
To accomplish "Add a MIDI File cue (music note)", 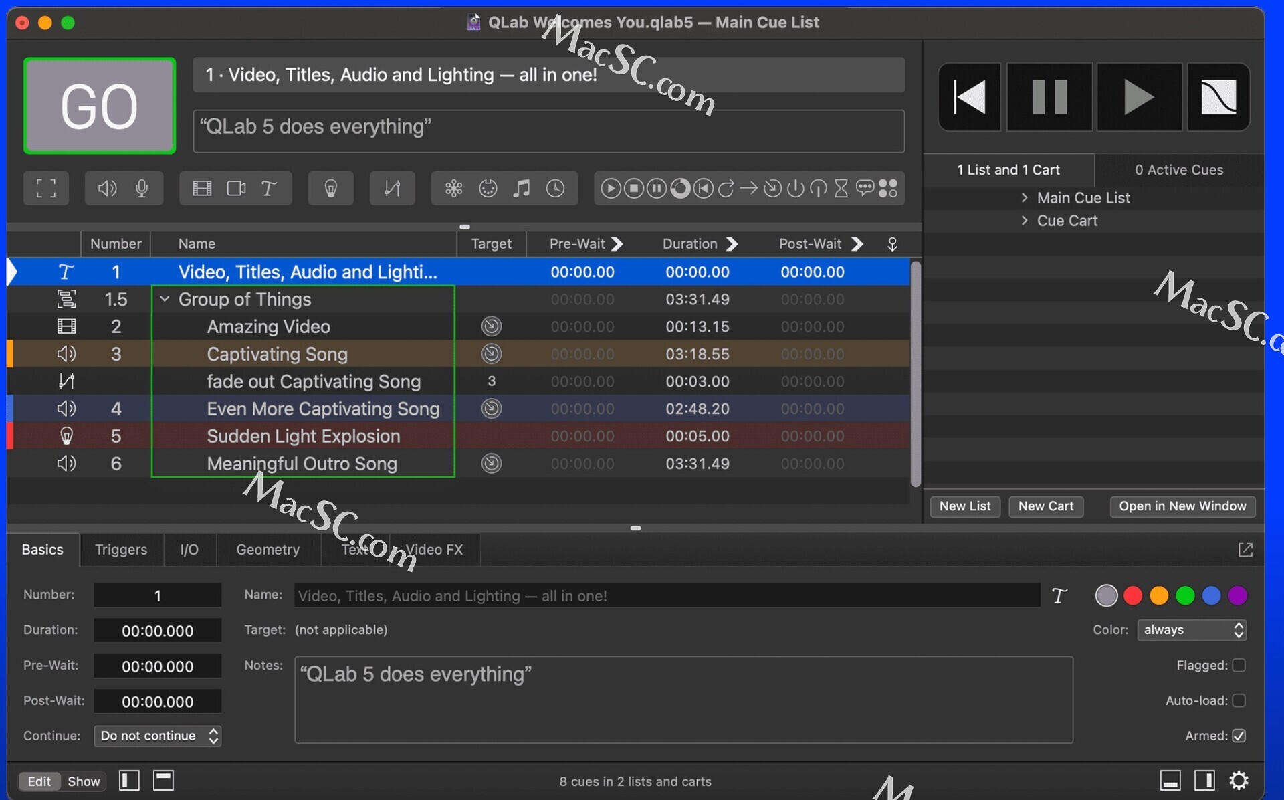I will (x=522, y=189).
